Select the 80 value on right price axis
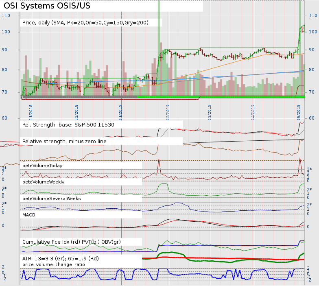Screen dimensions: 319x286 (x=312, y=70)
